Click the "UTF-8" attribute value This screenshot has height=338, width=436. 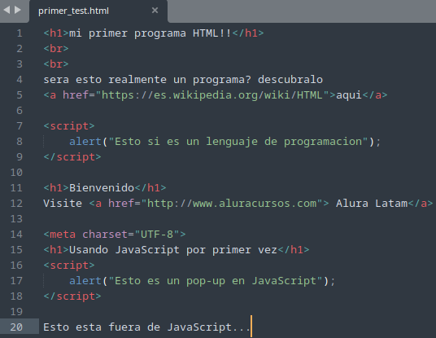(x=157, y=235)
